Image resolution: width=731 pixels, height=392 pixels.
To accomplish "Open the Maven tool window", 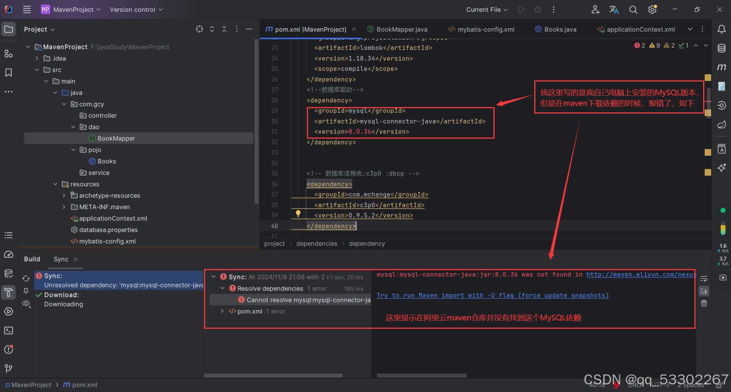I will coord(721,67).
